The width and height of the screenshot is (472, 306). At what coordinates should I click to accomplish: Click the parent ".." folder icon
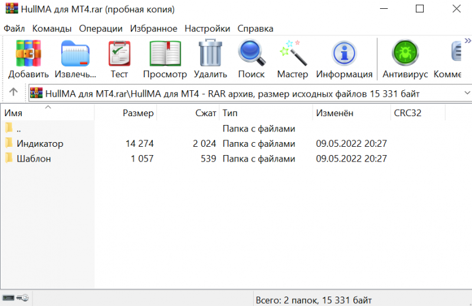(9, 128)
